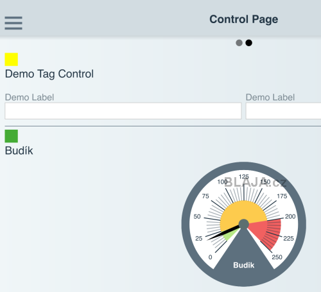Click the right Demo Label caption

(270, 98)
